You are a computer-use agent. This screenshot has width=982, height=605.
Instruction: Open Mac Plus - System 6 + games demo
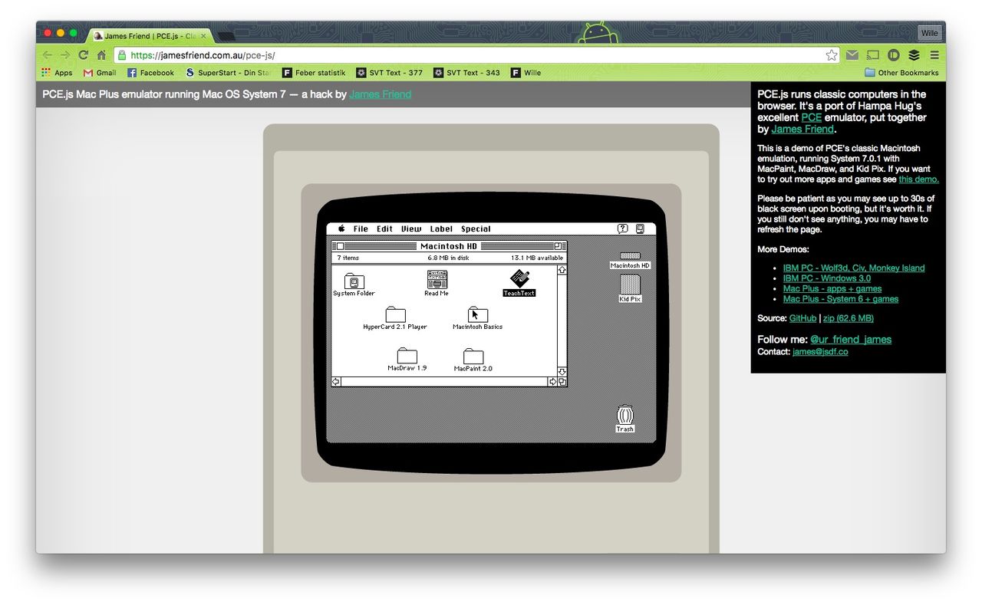841,299
